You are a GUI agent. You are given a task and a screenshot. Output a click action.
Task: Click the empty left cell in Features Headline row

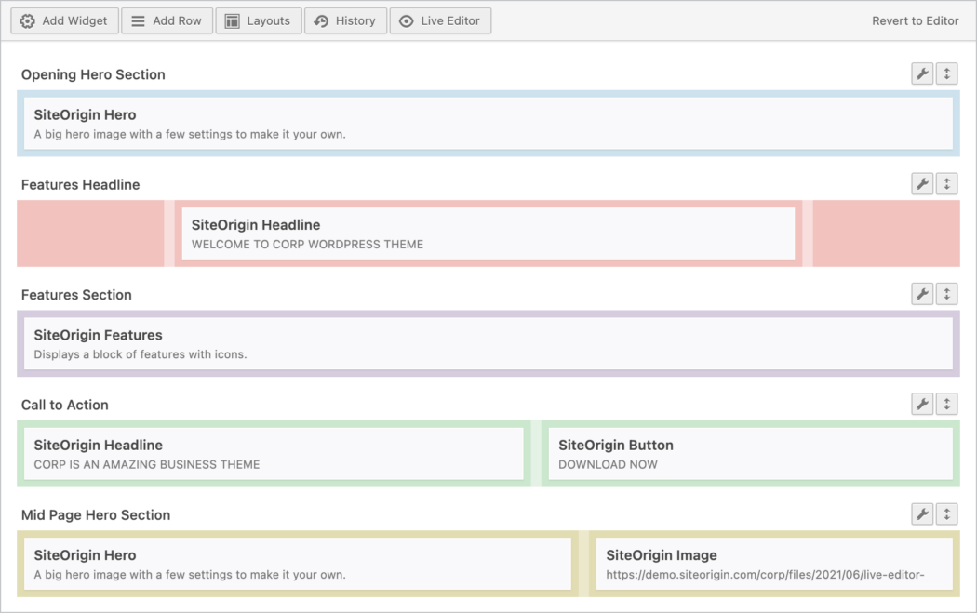pos(90,233)
